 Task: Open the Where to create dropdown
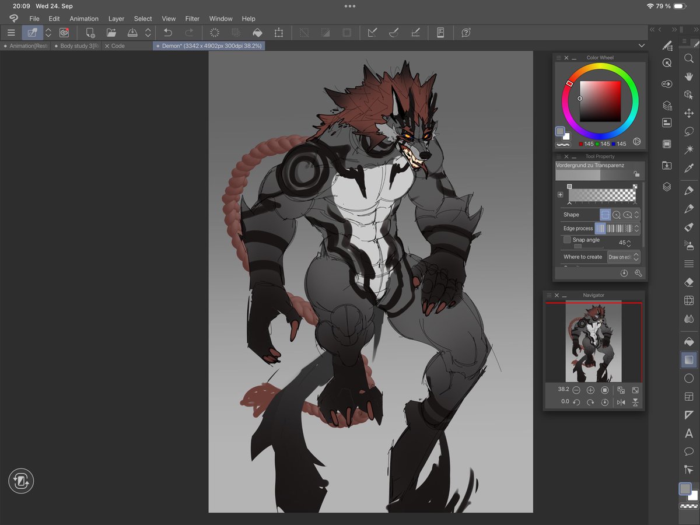[623, 257]
